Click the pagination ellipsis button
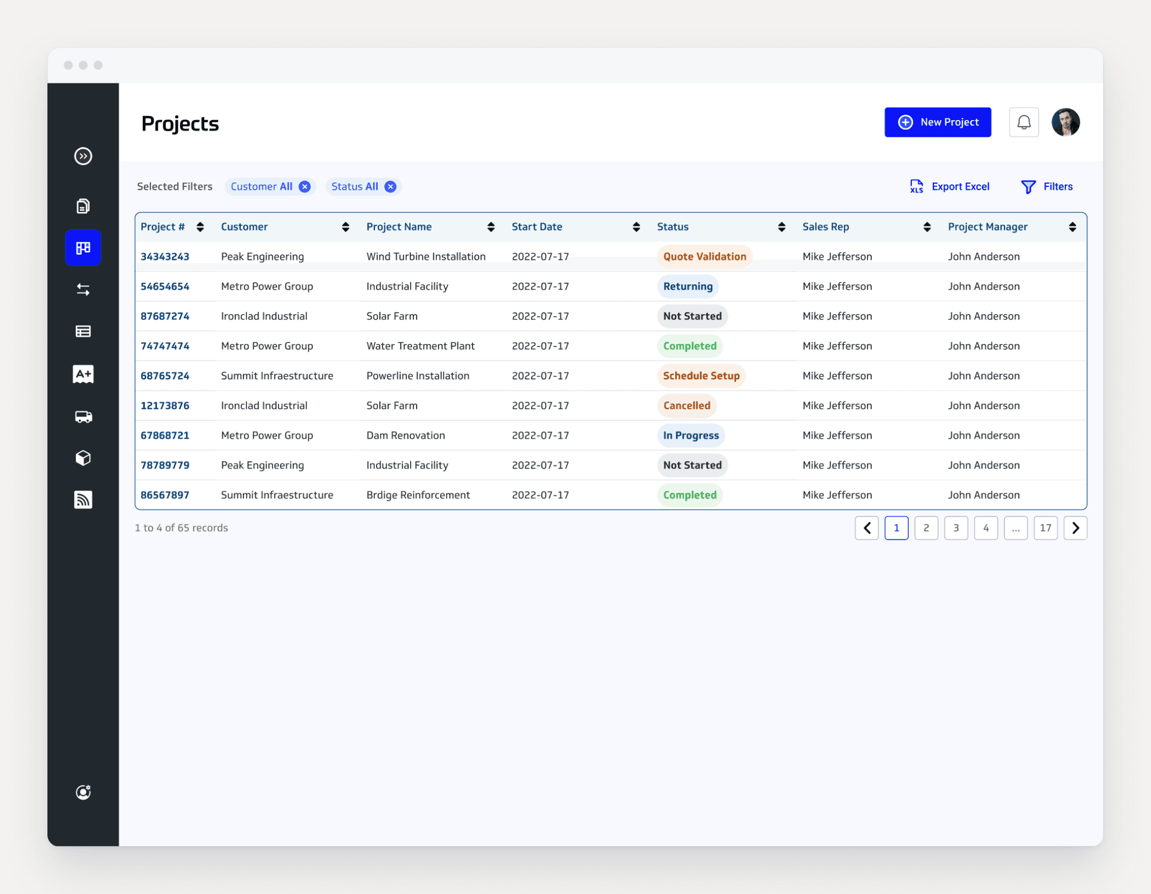 pyautogui.click(x=1016, y=528)
